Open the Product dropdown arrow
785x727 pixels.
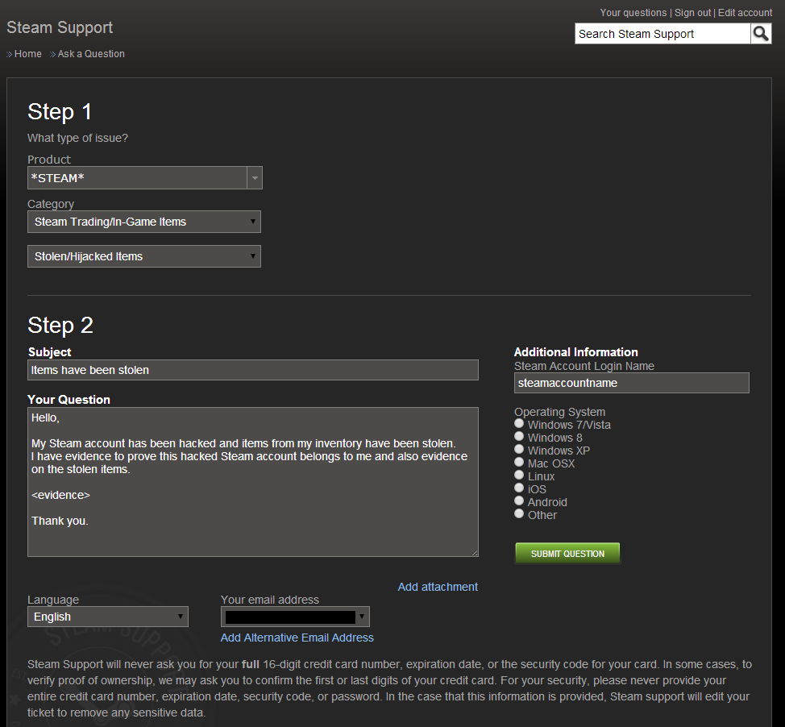255,178
